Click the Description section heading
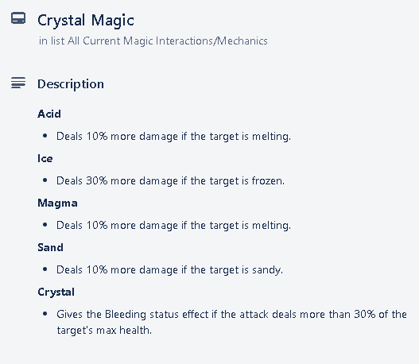 71,84
